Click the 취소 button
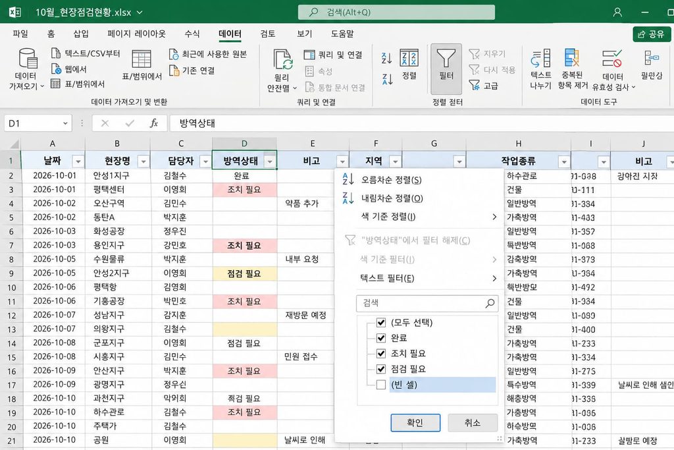This screenshot has width=674, height=450. [x=473, y=423]
